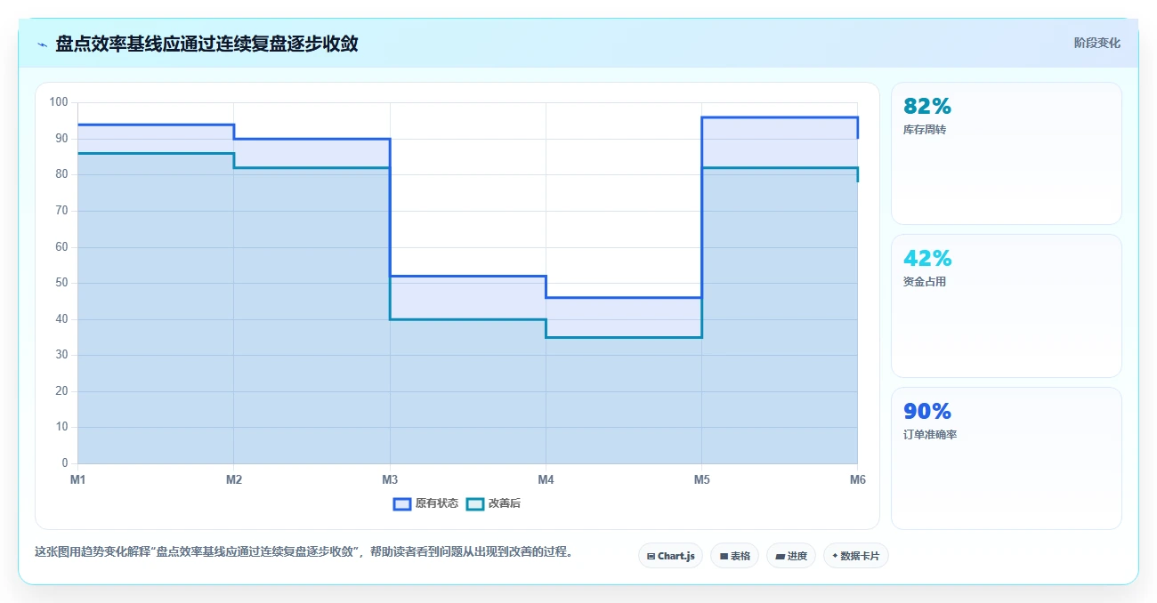Open the 42% 资金占用 card
Viewport: 1157px width, 603px height.
[x=1006, y=306]
